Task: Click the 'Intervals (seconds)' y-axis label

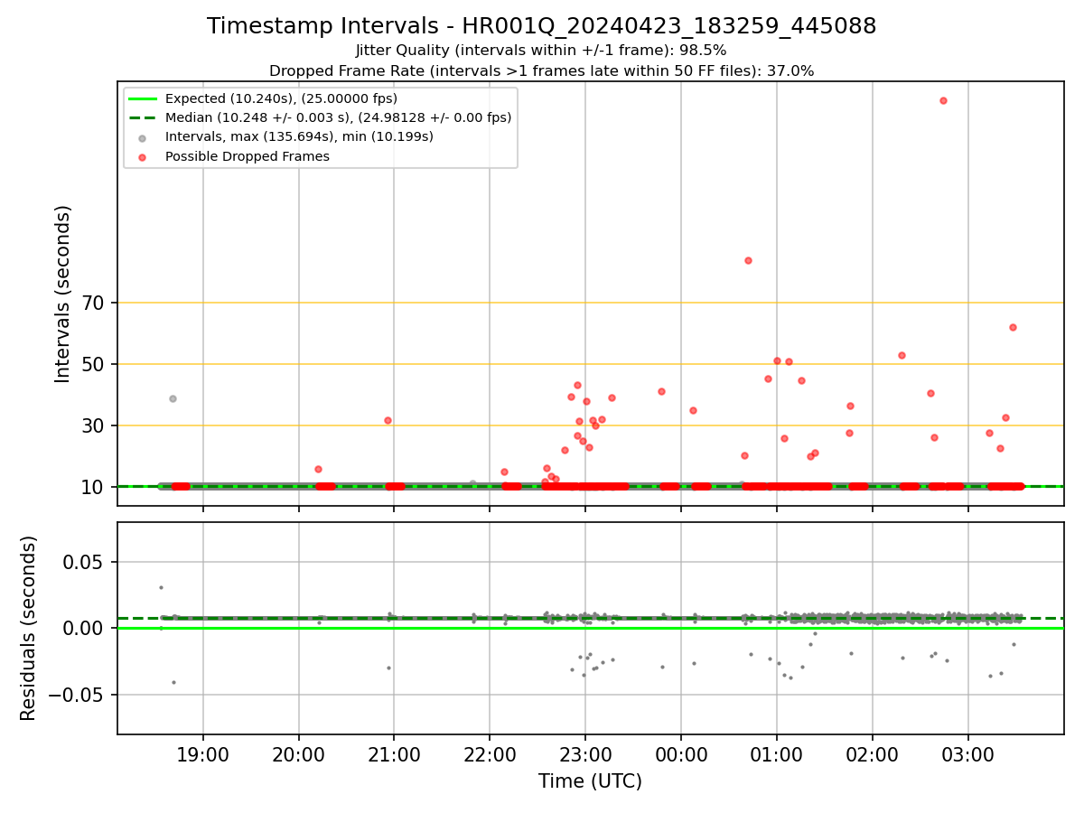Action: (63, 294)
